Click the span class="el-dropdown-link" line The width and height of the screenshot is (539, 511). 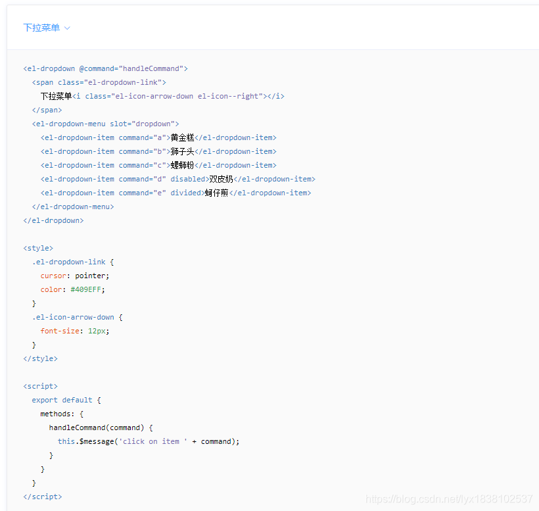point(99,82)
